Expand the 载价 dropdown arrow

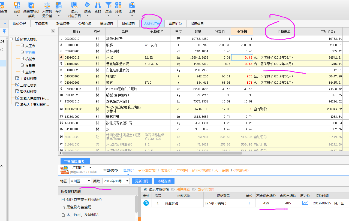click(x=17, y=16)
